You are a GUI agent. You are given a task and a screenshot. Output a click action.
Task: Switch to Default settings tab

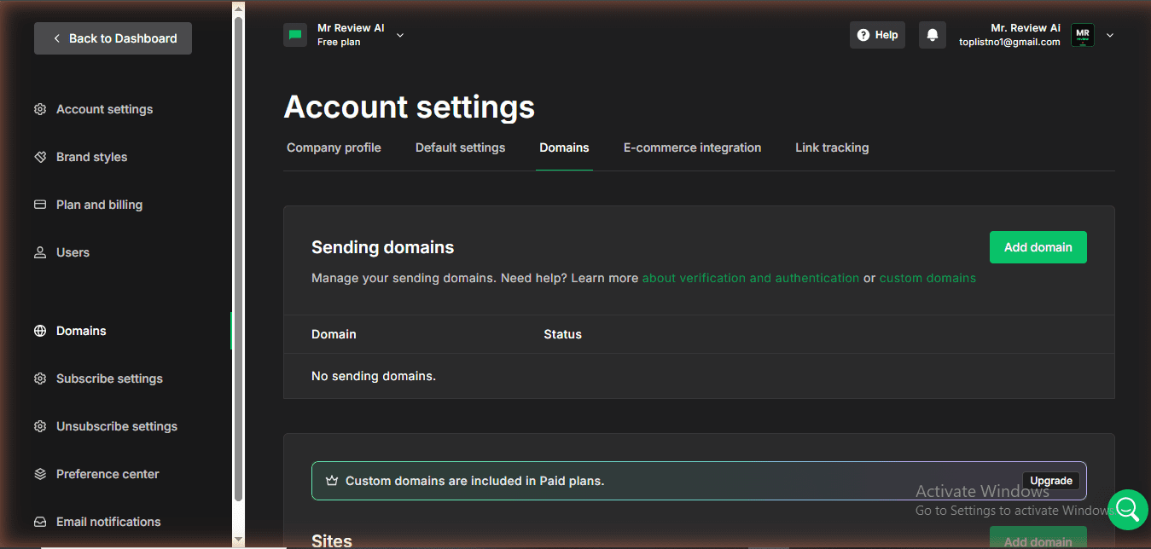pyautogui.click(x=460, y=147)
